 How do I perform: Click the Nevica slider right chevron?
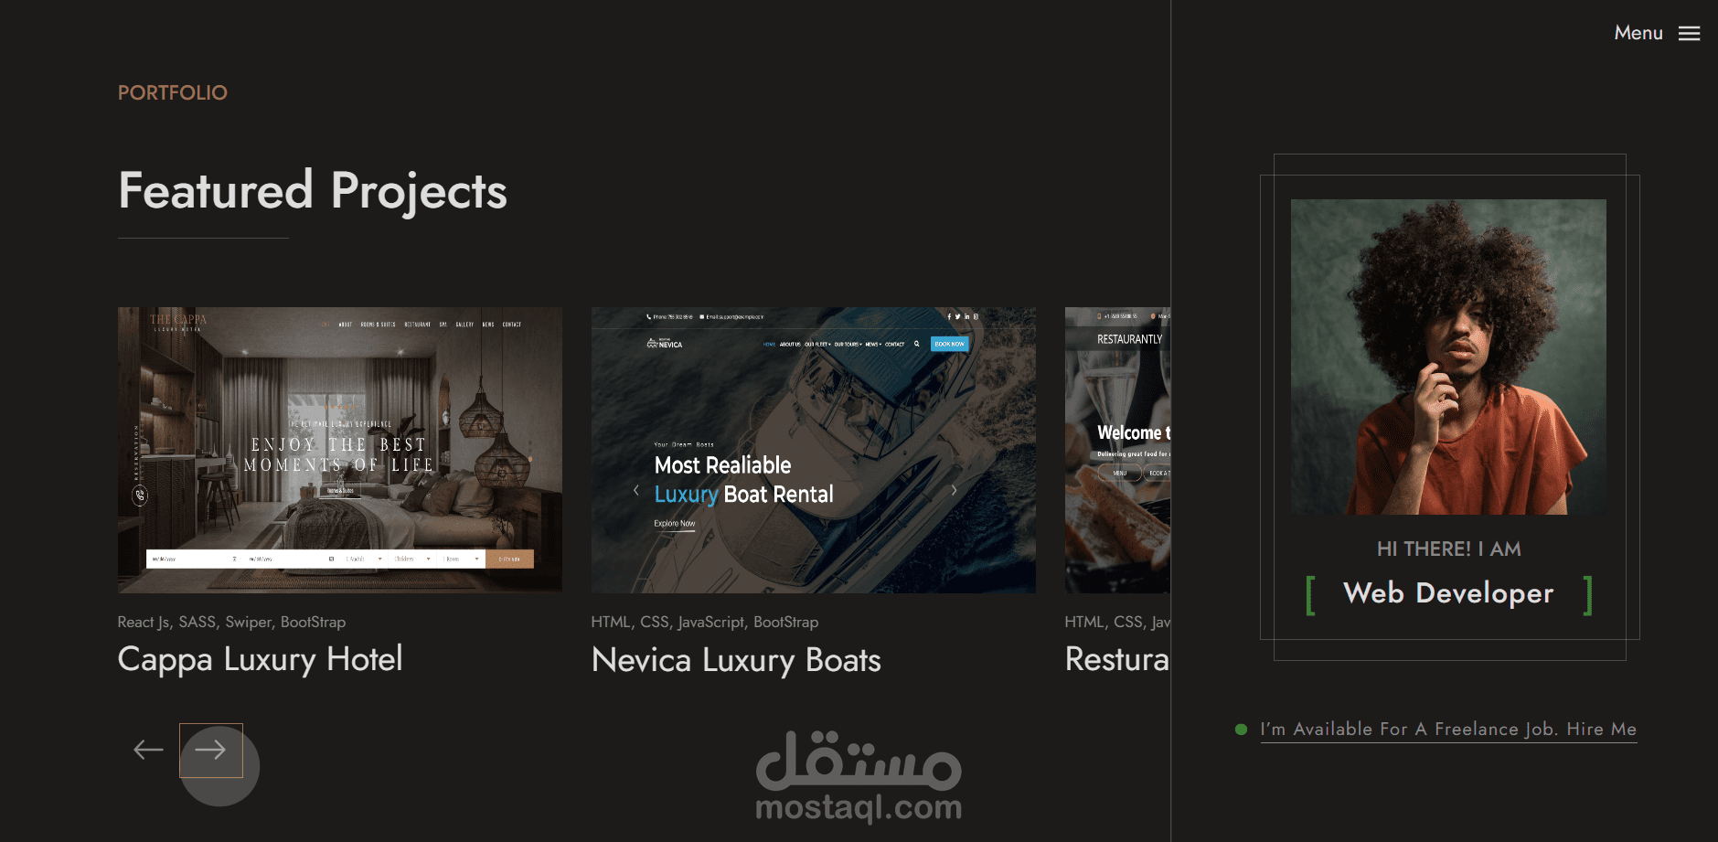pos(954,490)
